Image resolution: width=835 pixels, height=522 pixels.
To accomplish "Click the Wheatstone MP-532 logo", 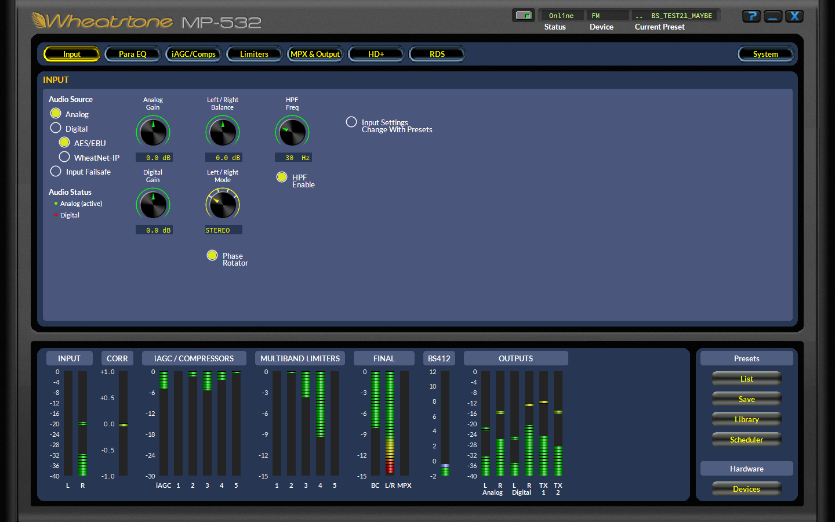I will (x=146, y=21).
